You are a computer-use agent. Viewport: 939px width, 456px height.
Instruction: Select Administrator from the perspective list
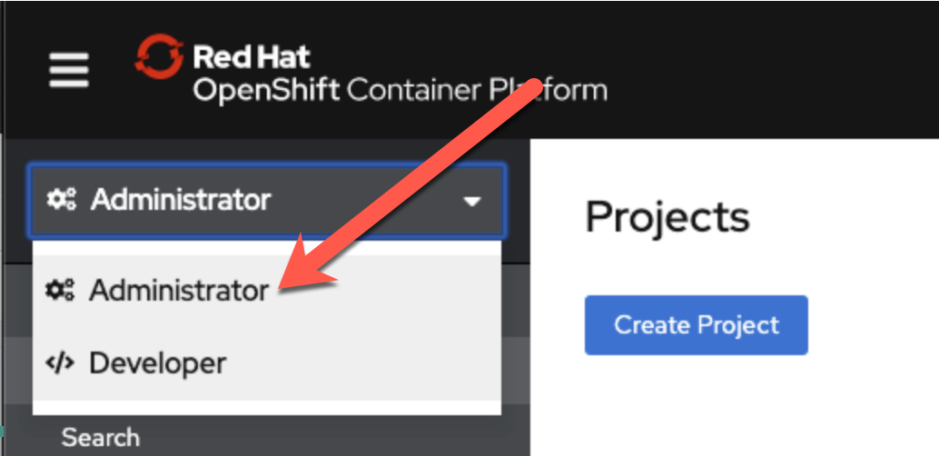[x=266, y=291]
